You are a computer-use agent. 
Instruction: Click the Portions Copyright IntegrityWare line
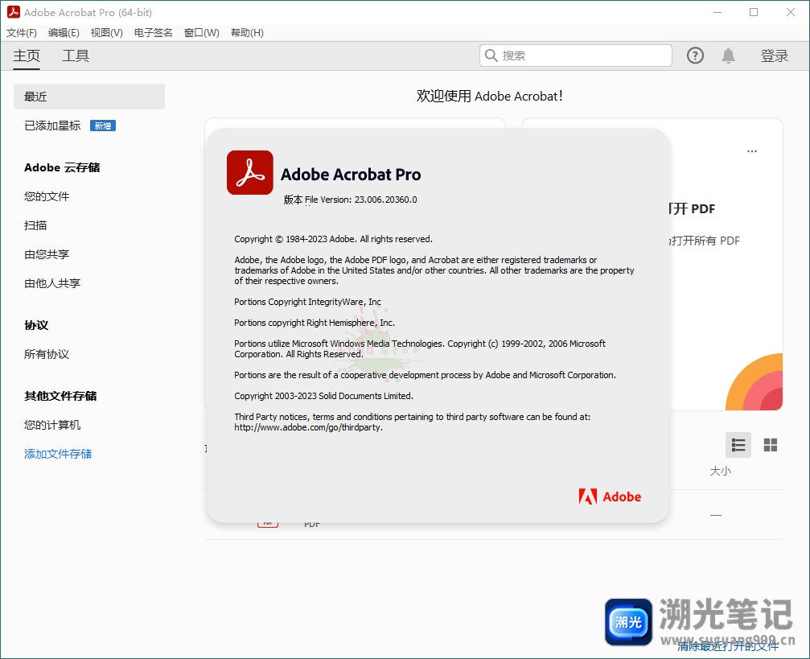307,302
